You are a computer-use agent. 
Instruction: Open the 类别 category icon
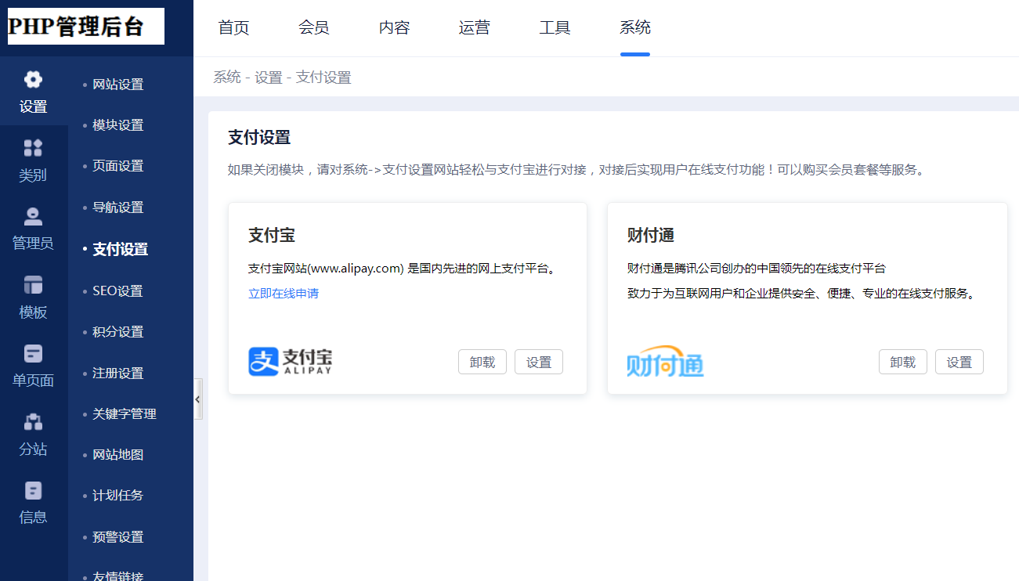[33, 161]
